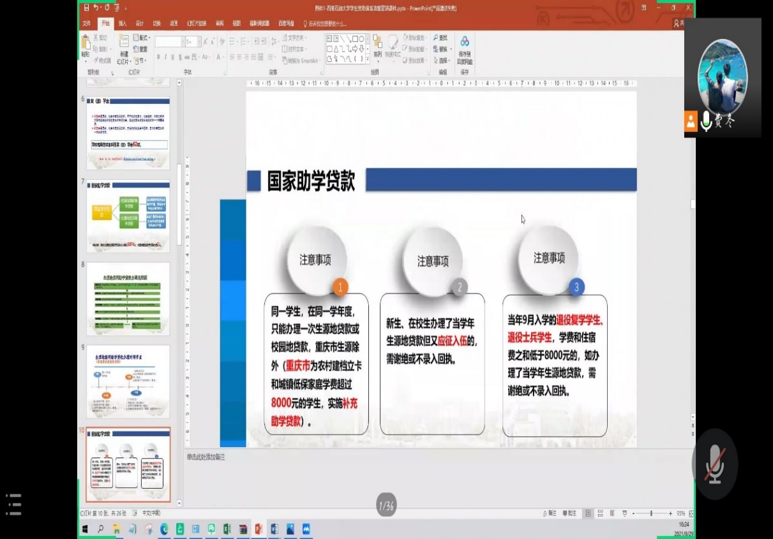This screenshot has width=773, height=539.
Task: Click the Excel icon in the taskbar
Action: pos(227,529)
